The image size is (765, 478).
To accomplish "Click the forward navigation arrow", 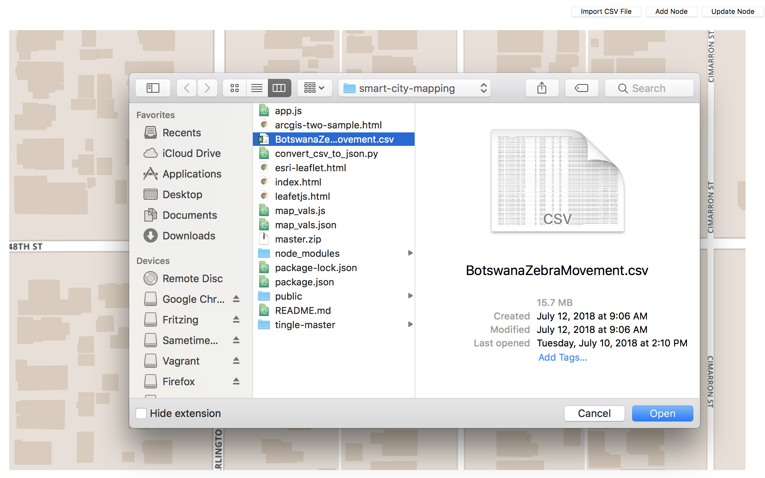I will pos(207,88).
